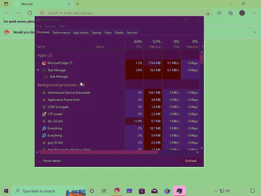Expand Antimalware Service Executable group
This screenshot has width=261, height=196.
click(x=38, y=92)
